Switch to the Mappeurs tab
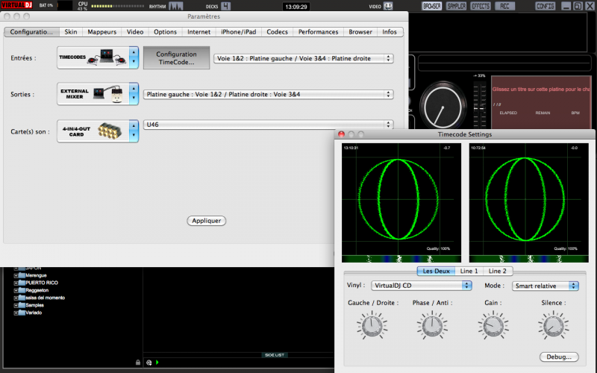This screenshot has height=373, width=597. click(101, 32)
